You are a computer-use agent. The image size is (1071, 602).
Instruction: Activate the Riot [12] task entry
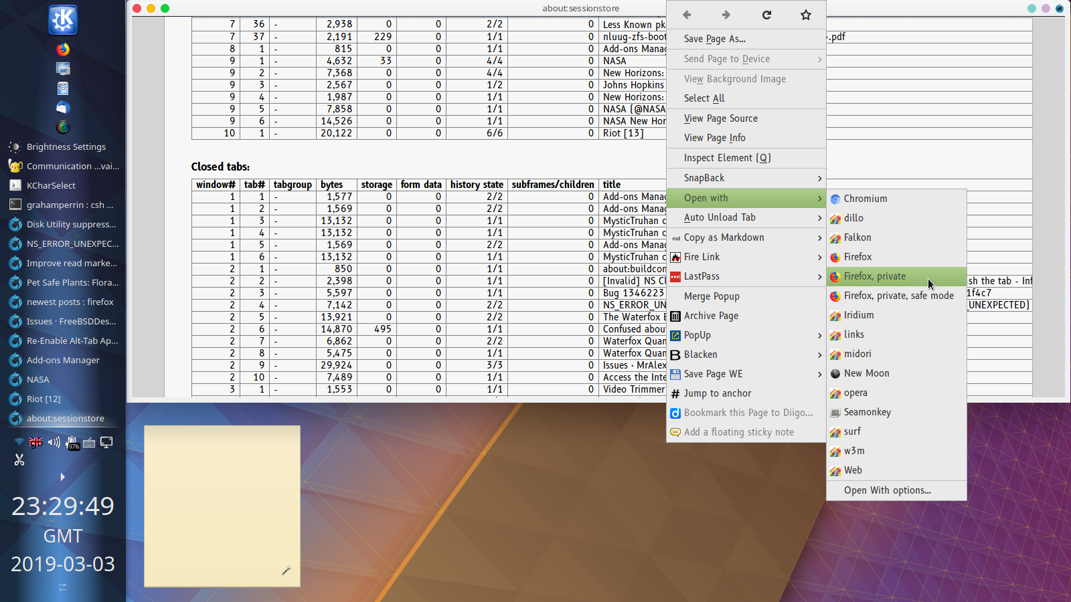pyautogui.click(x=63, y=399)
